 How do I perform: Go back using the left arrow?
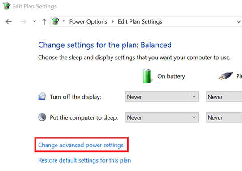[x=9, y=21]
